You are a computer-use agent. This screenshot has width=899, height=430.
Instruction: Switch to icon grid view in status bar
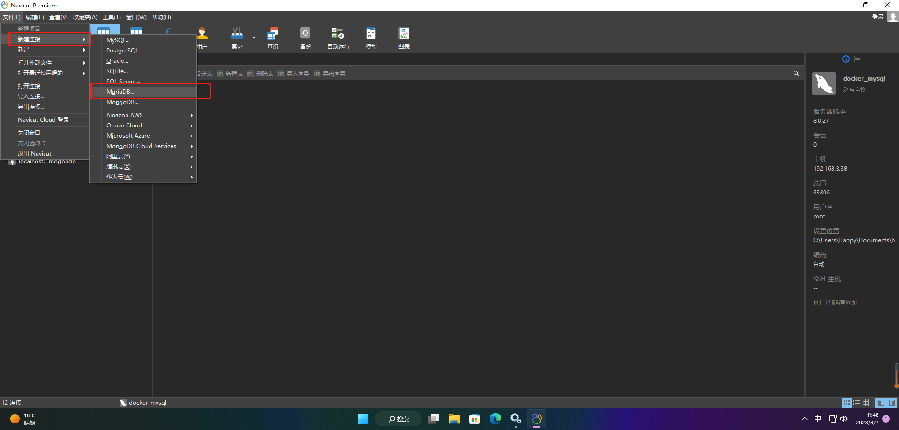tap(847, 402)
